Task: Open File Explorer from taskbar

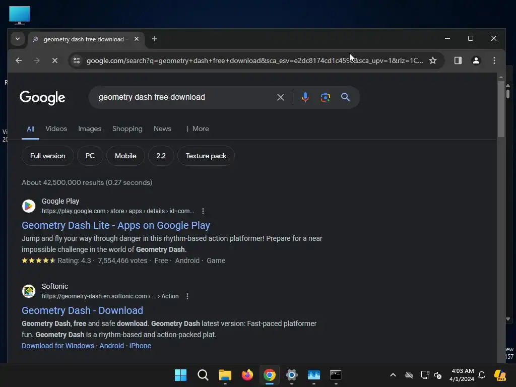Action: pos(225,375)
